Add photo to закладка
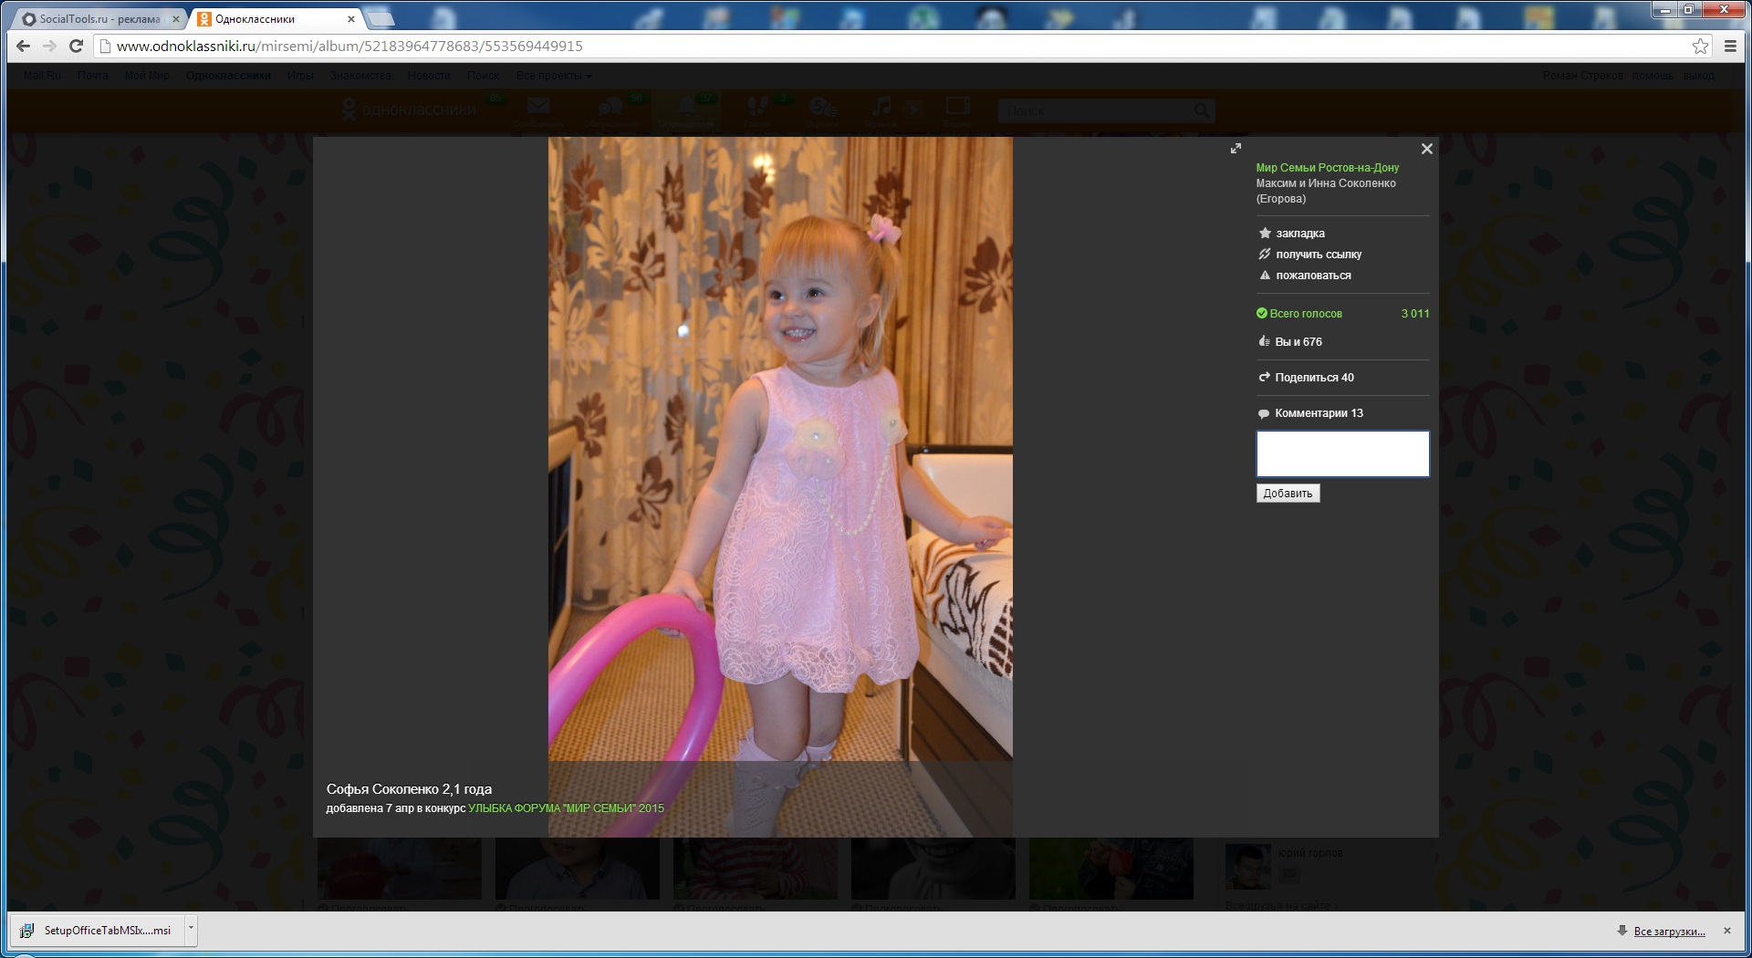 click(x=1292, y=234)
